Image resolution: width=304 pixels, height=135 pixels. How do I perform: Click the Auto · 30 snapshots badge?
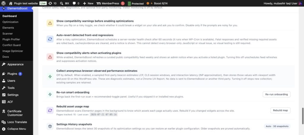click(277, 126)
